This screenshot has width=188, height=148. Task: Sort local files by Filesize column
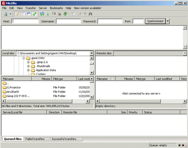point(42,79)
